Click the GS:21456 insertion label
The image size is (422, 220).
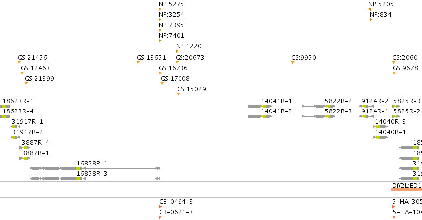coord(32,58)
